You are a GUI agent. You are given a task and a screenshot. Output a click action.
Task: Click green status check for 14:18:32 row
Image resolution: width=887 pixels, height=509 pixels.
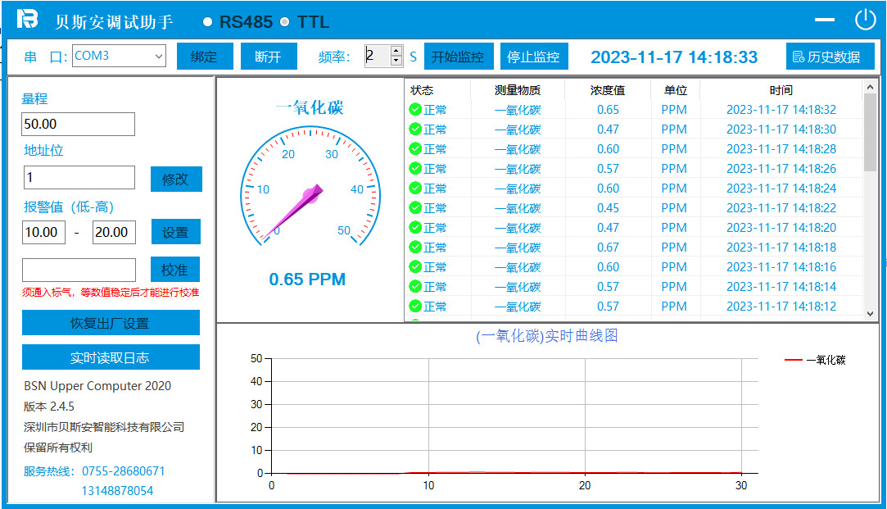pos(415,110)
